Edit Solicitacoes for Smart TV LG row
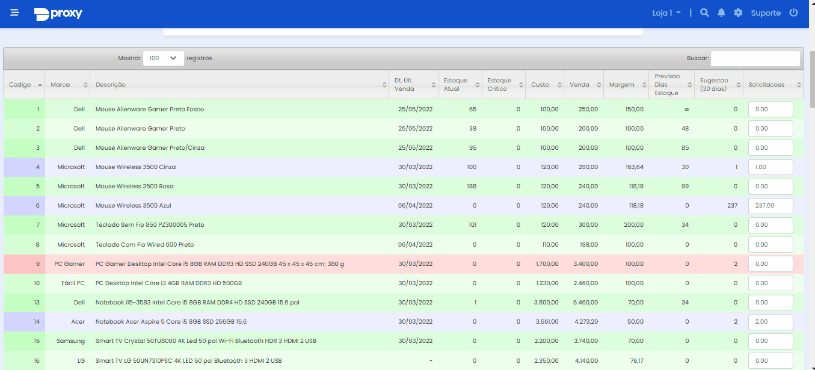Viewport: 815px width, 370px height. 770,361
